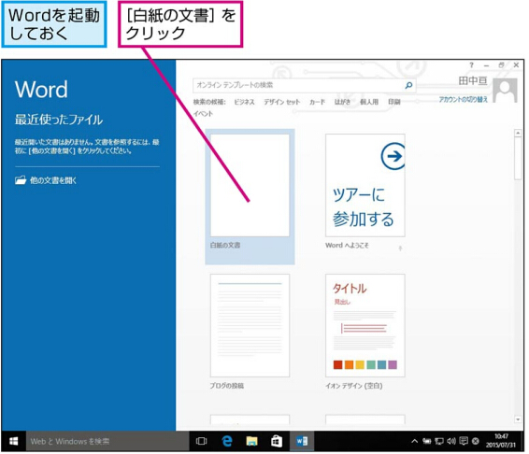Click the ブログの投稿 label text
This screenshot has width=529, height=454.
pos(227,386)
